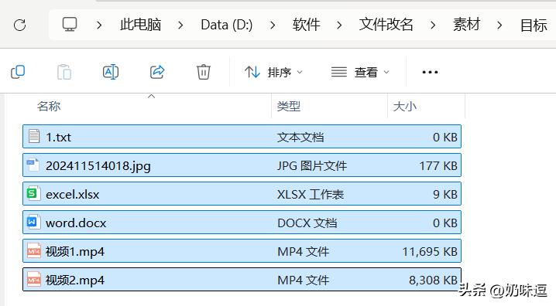The width and height of the screenshot is (556, 306).
Task: Click the delete trash icon
Action: [204, 72]
